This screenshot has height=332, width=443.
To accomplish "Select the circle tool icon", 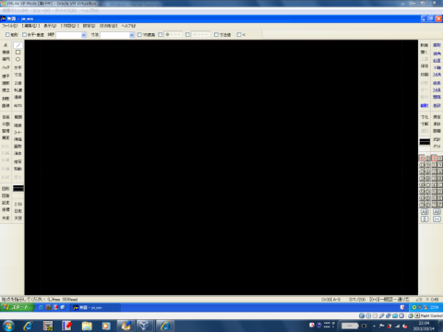I will pyautogui.click(x=18, y=59).
